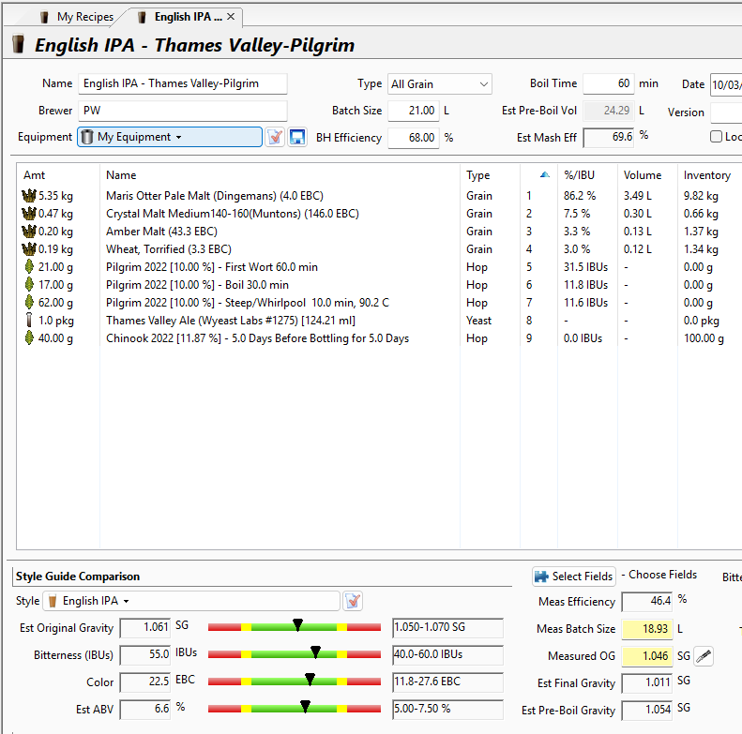Click the grain icon next to Amber Malt
The height and width of the screenshot is (734, 742).
[x=29, y=232]
